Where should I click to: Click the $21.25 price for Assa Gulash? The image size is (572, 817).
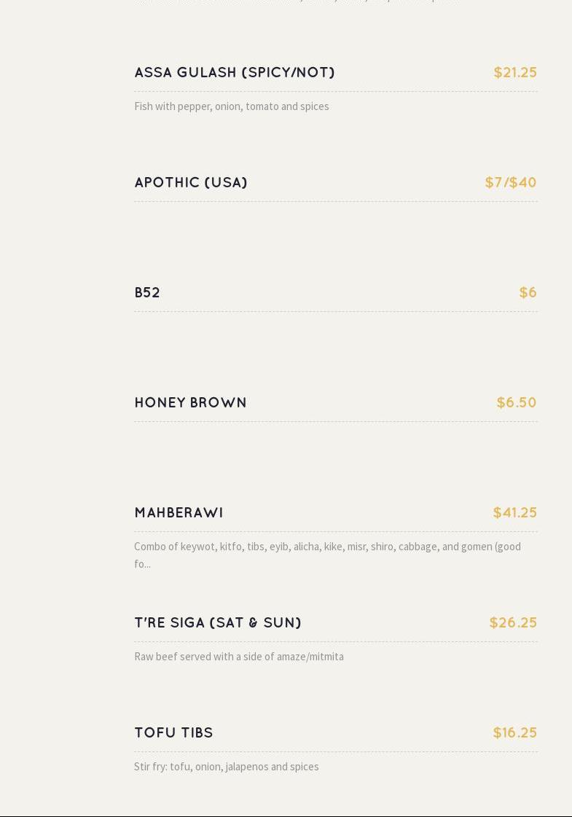point(515,72)
